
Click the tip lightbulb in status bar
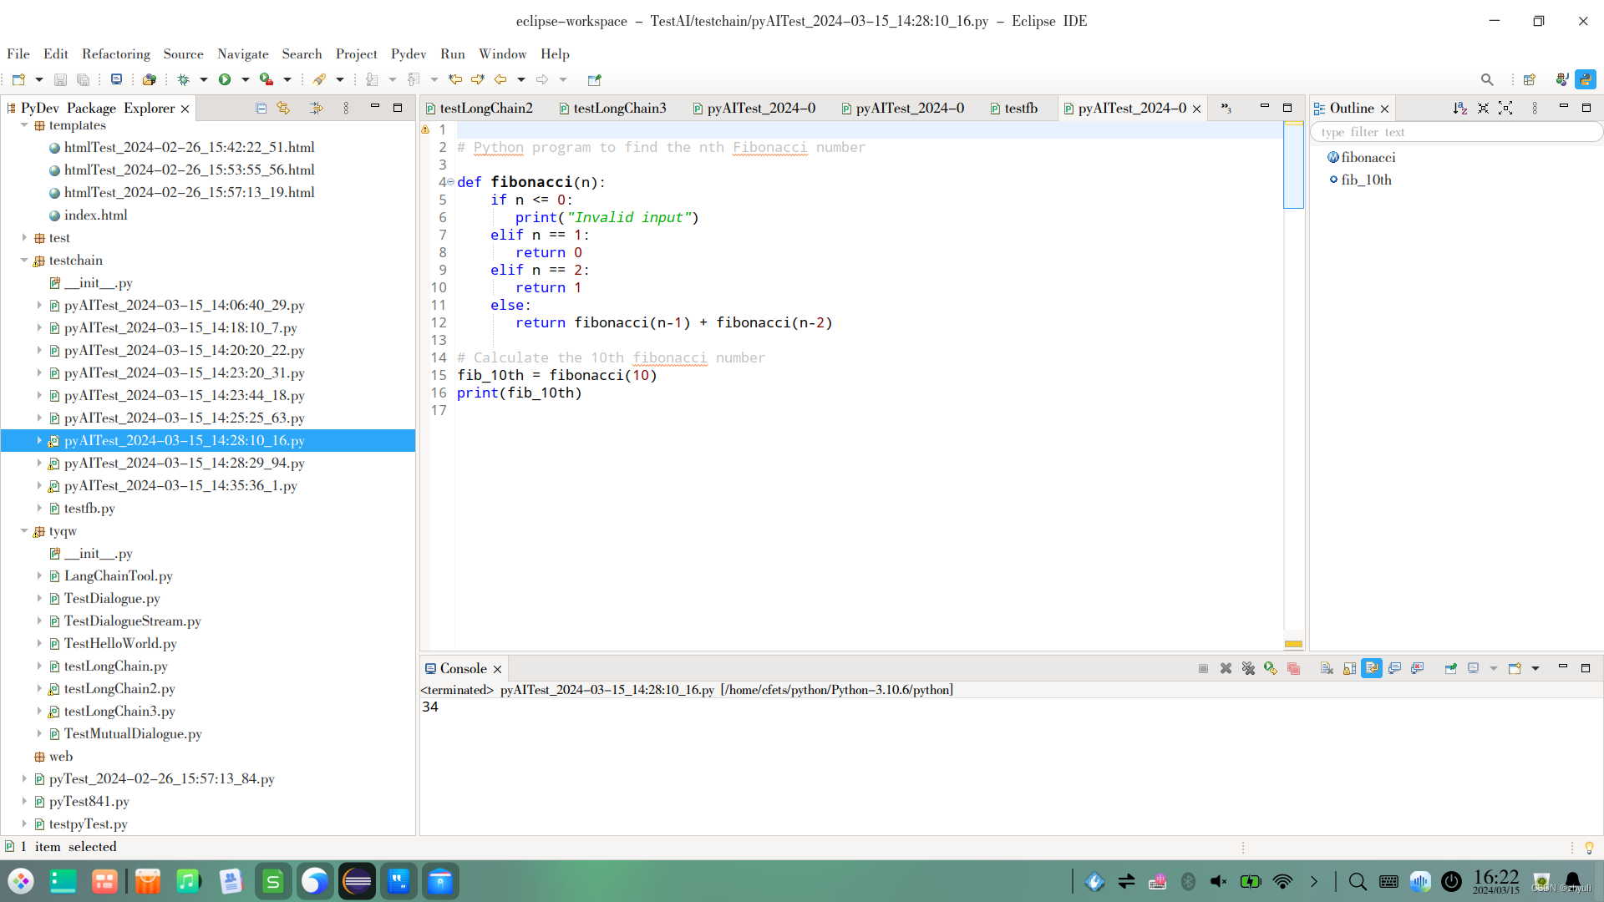click(x=1589, y=848)
